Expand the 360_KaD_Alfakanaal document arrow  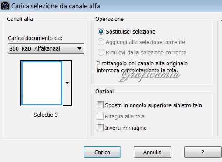[79, 48]
